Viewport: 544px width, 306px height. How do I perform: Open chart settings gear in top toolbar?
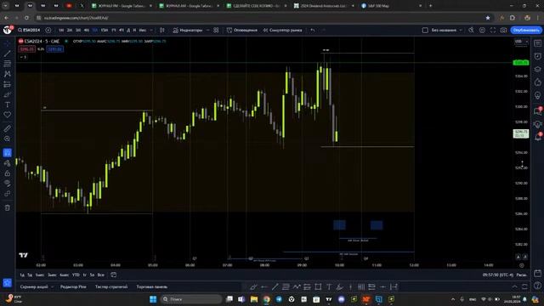point(482,31)
